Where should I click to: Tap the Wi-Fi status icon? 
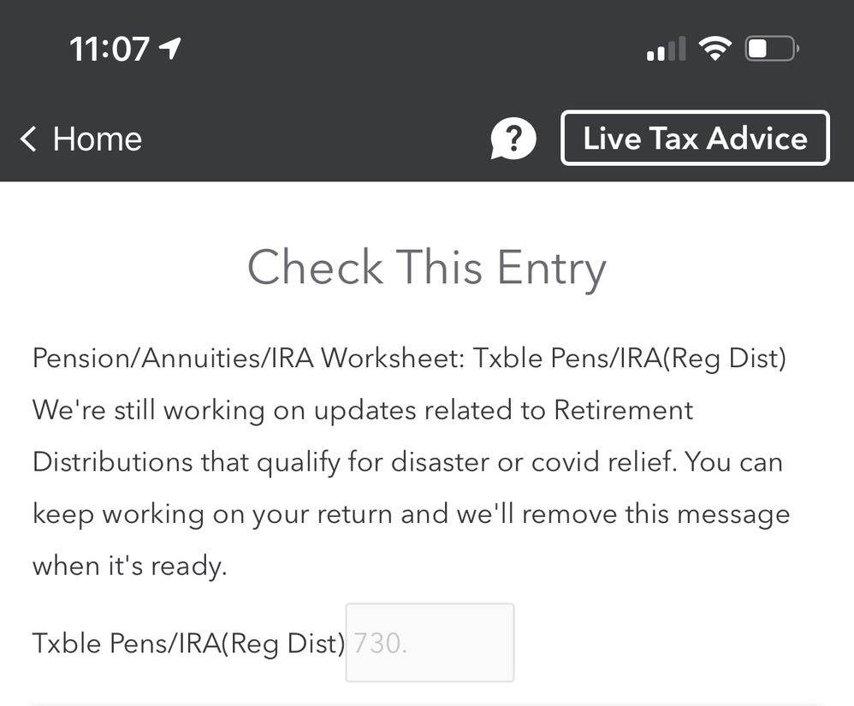pyautogui.click(x=712, y=50)
